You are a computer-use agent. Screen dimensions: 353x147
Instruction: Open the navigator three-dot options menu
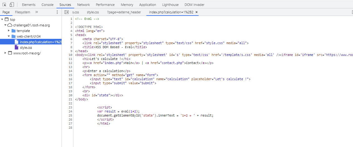pos(57,12)
